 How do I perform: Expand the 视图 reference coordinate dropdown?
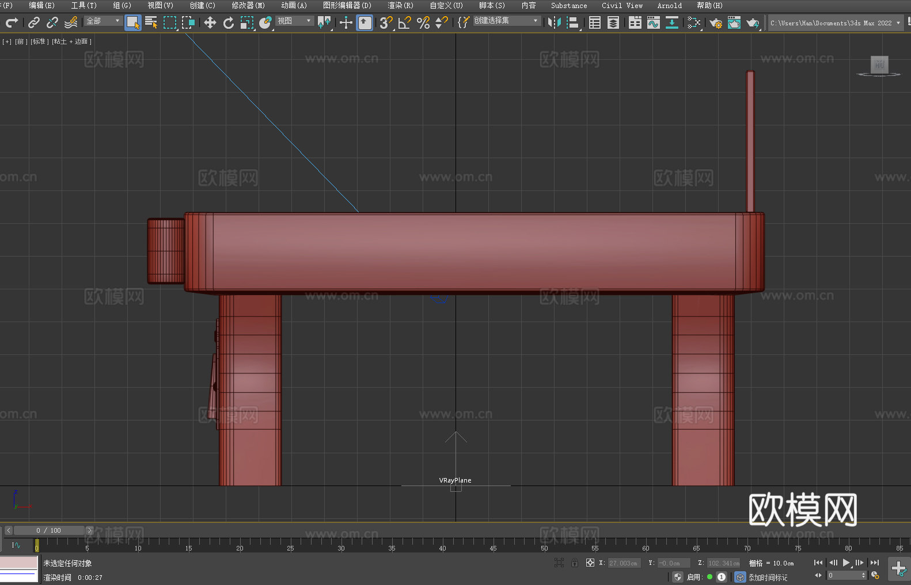pos(294,21)
